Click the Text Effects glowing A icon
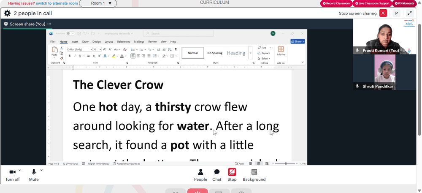 coord(105,56)
